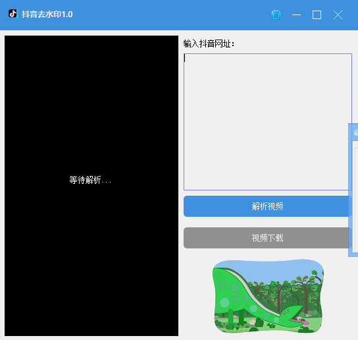Maximize the 抖音去水印 window
This screenshot has width=358, height=340.
click(x=317, y=15)
